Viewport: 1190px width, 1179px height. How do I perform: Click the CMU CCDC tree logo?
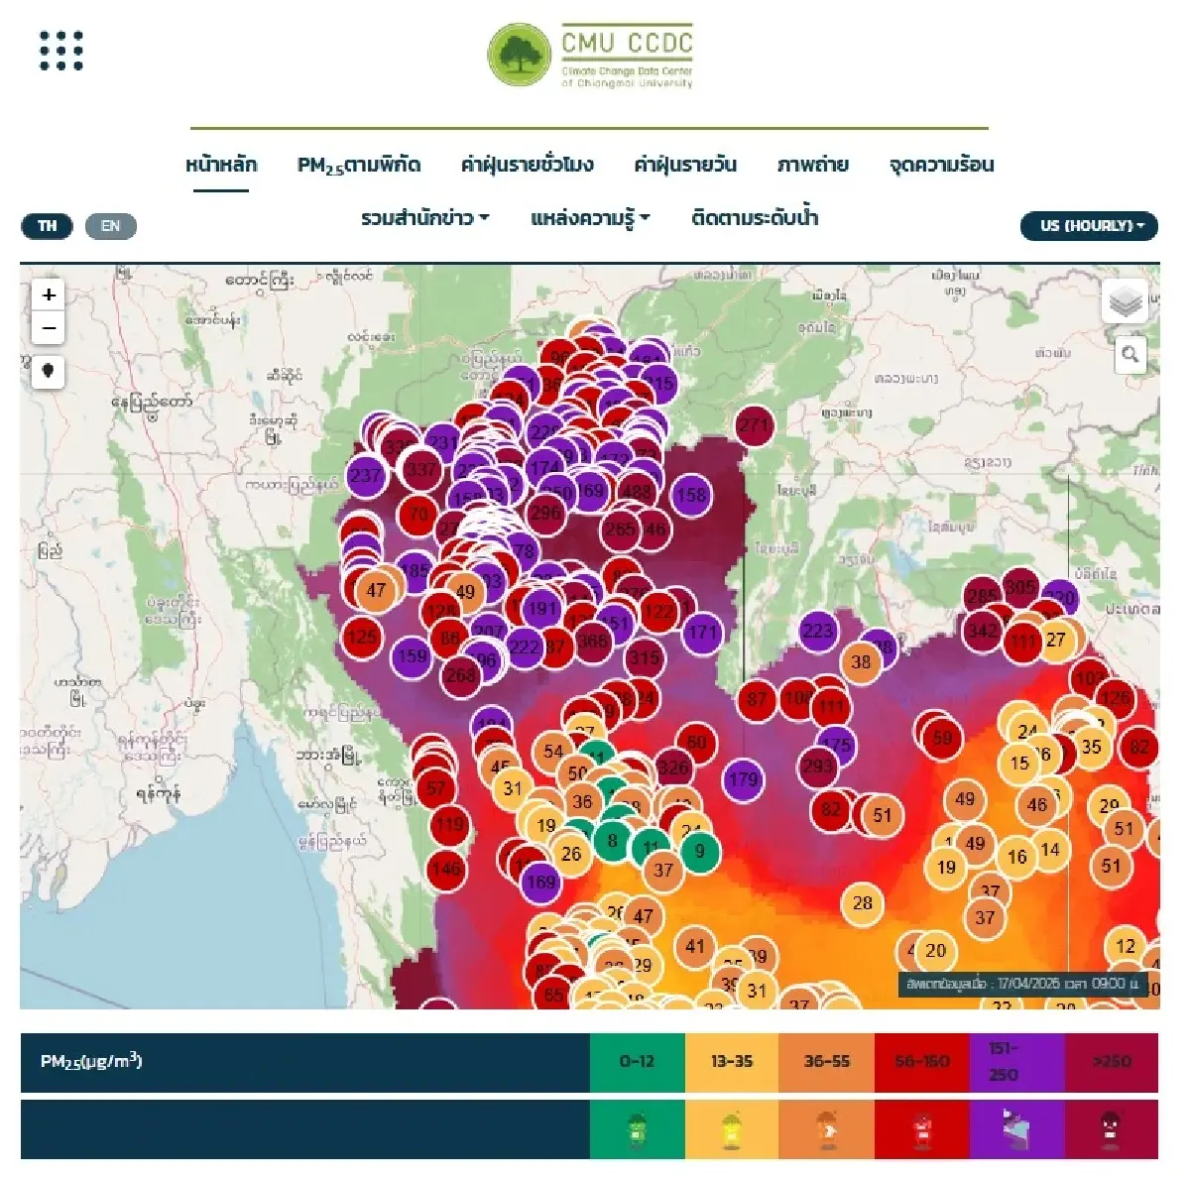519,56
